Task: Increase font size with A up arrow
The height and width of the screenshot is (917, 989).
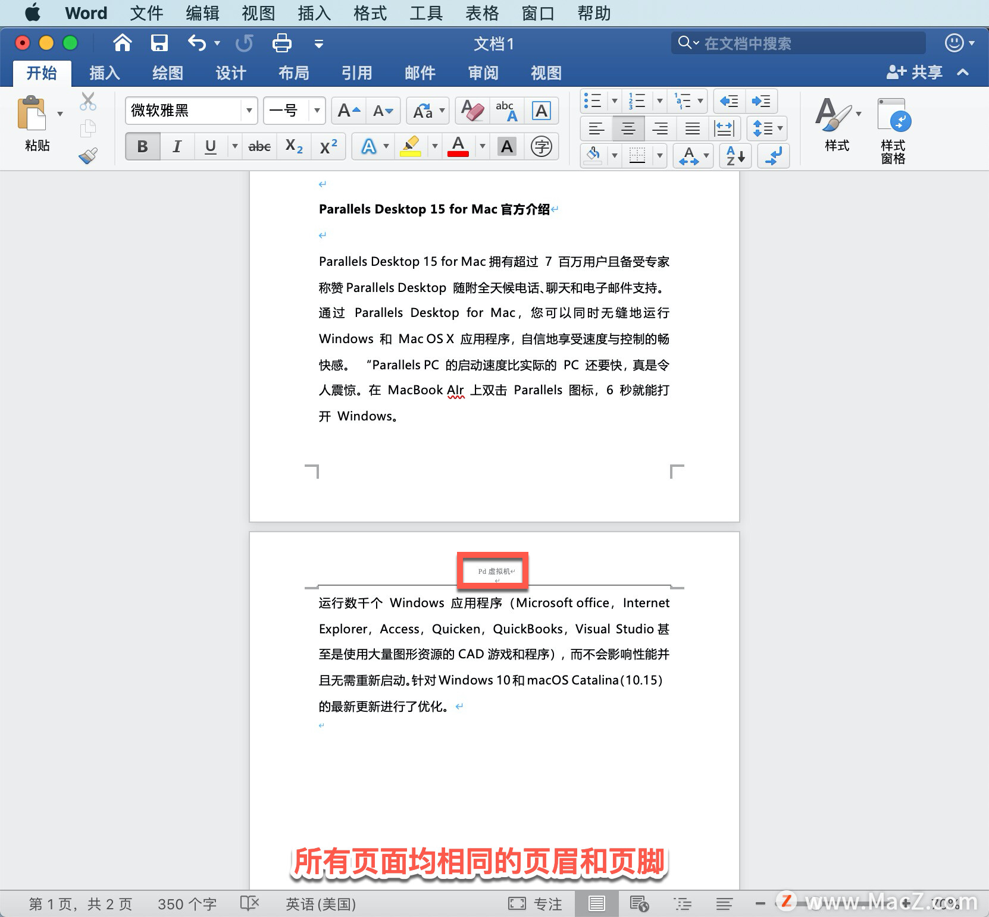Action: click(x=349, y=111)
